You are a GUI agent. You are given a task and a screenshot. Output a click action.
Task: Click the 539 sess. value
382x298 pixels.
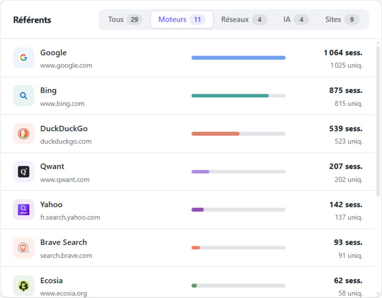click(x=346, y=129)
